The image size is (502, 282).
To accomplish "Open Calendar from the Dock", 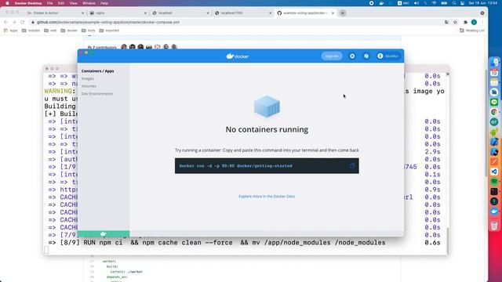I will coord(494,72).
